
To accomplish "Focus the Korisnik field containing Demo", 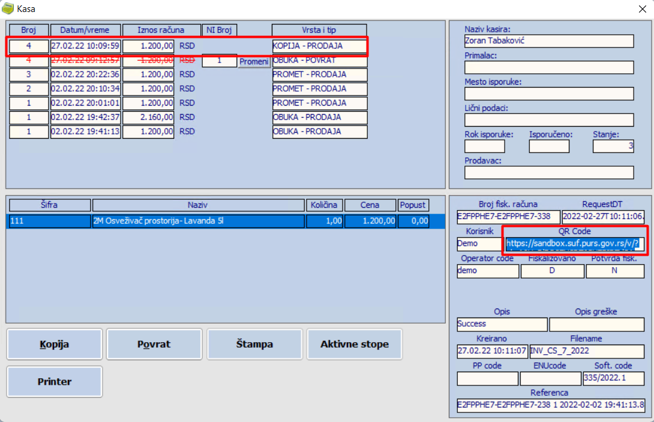I will click(479, 244).
